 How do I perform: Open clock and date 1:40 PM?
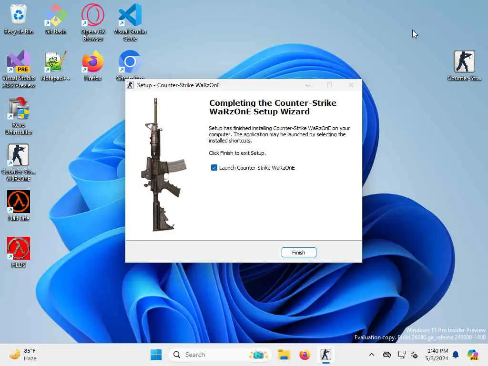coord(437,355)
